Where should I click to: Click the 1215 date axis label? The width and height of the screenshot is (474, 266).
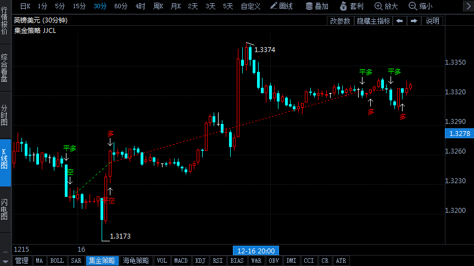(x=21, y=250)
